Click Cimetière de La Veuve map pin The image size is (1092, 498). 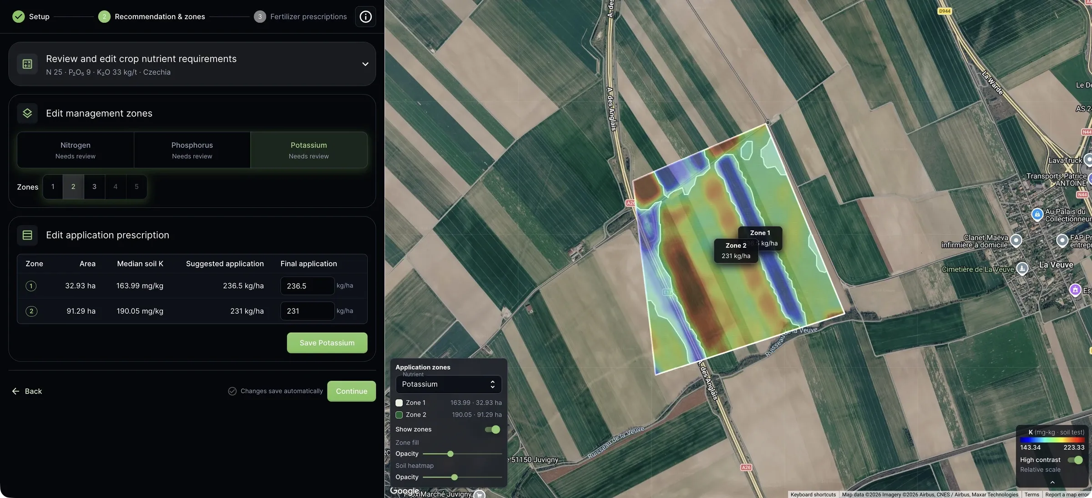point(1022,269)
